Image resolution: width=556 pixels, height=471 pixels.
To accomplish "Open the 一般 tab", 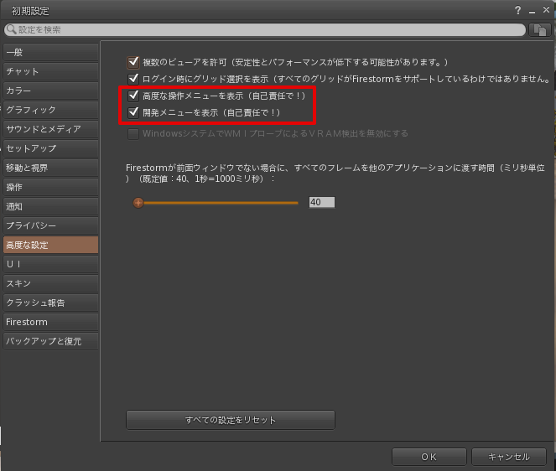I will coord(50,53).
